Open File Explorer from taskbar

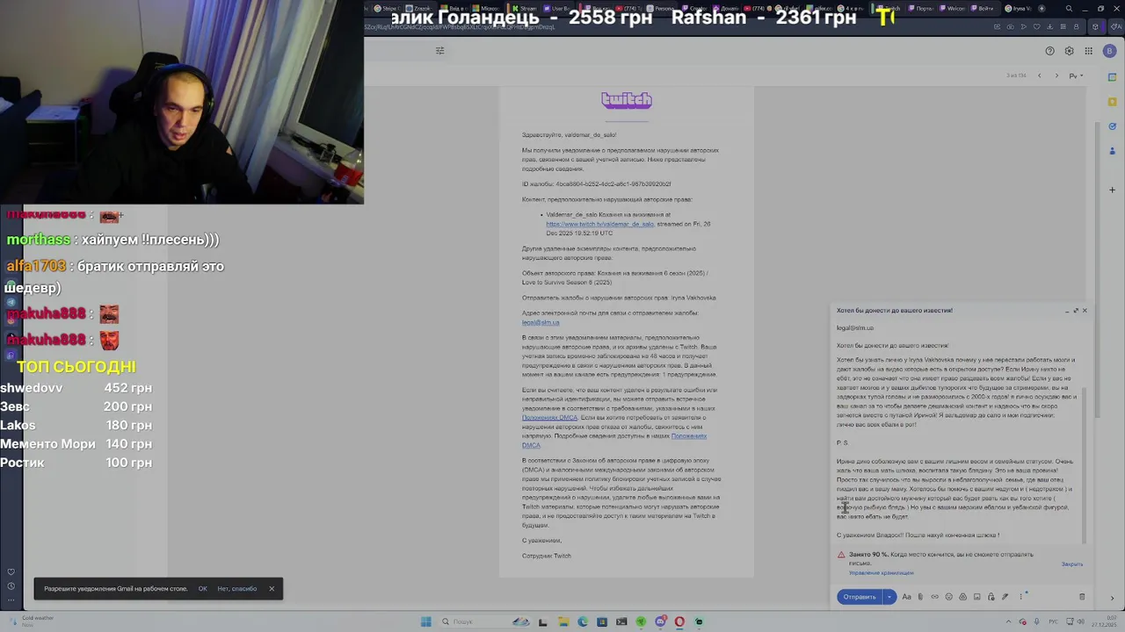[563, 621]
